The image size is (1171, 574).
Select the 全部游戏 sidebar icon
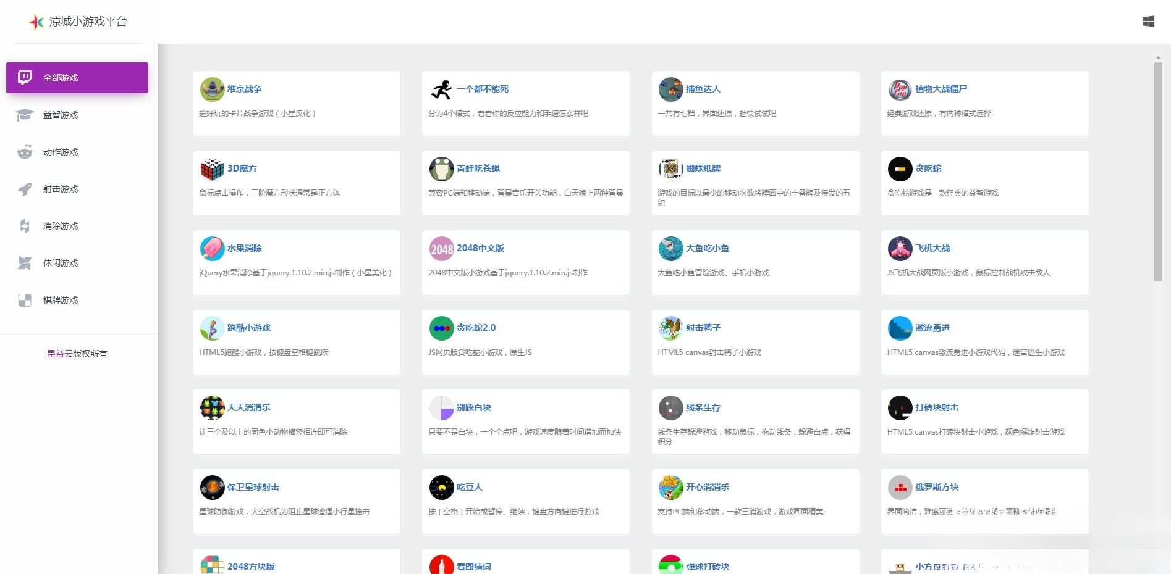click(x=24, y=77)
